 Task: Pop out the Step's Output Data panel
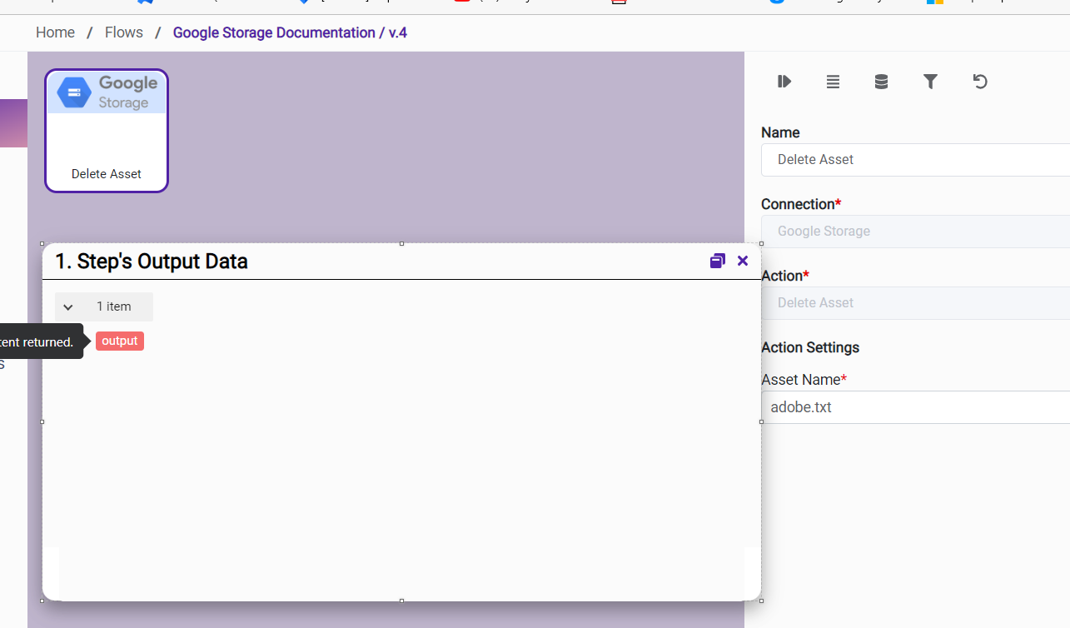[717, 261]
